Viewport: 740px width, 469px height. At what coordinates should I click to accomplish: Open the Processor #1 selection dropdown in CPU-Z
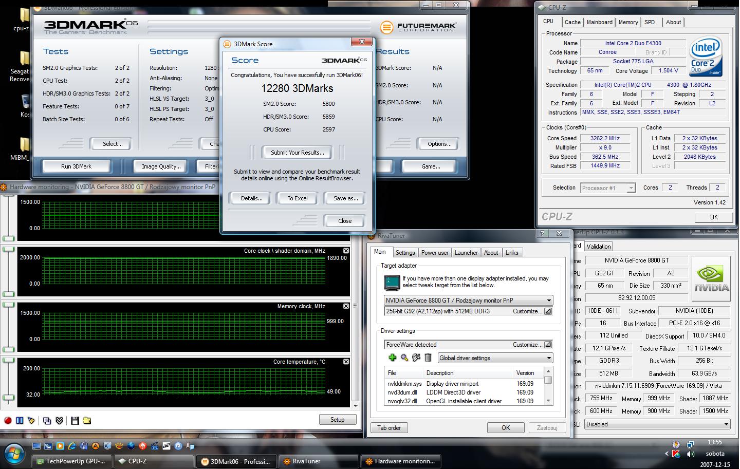click(x=608, y=188)
